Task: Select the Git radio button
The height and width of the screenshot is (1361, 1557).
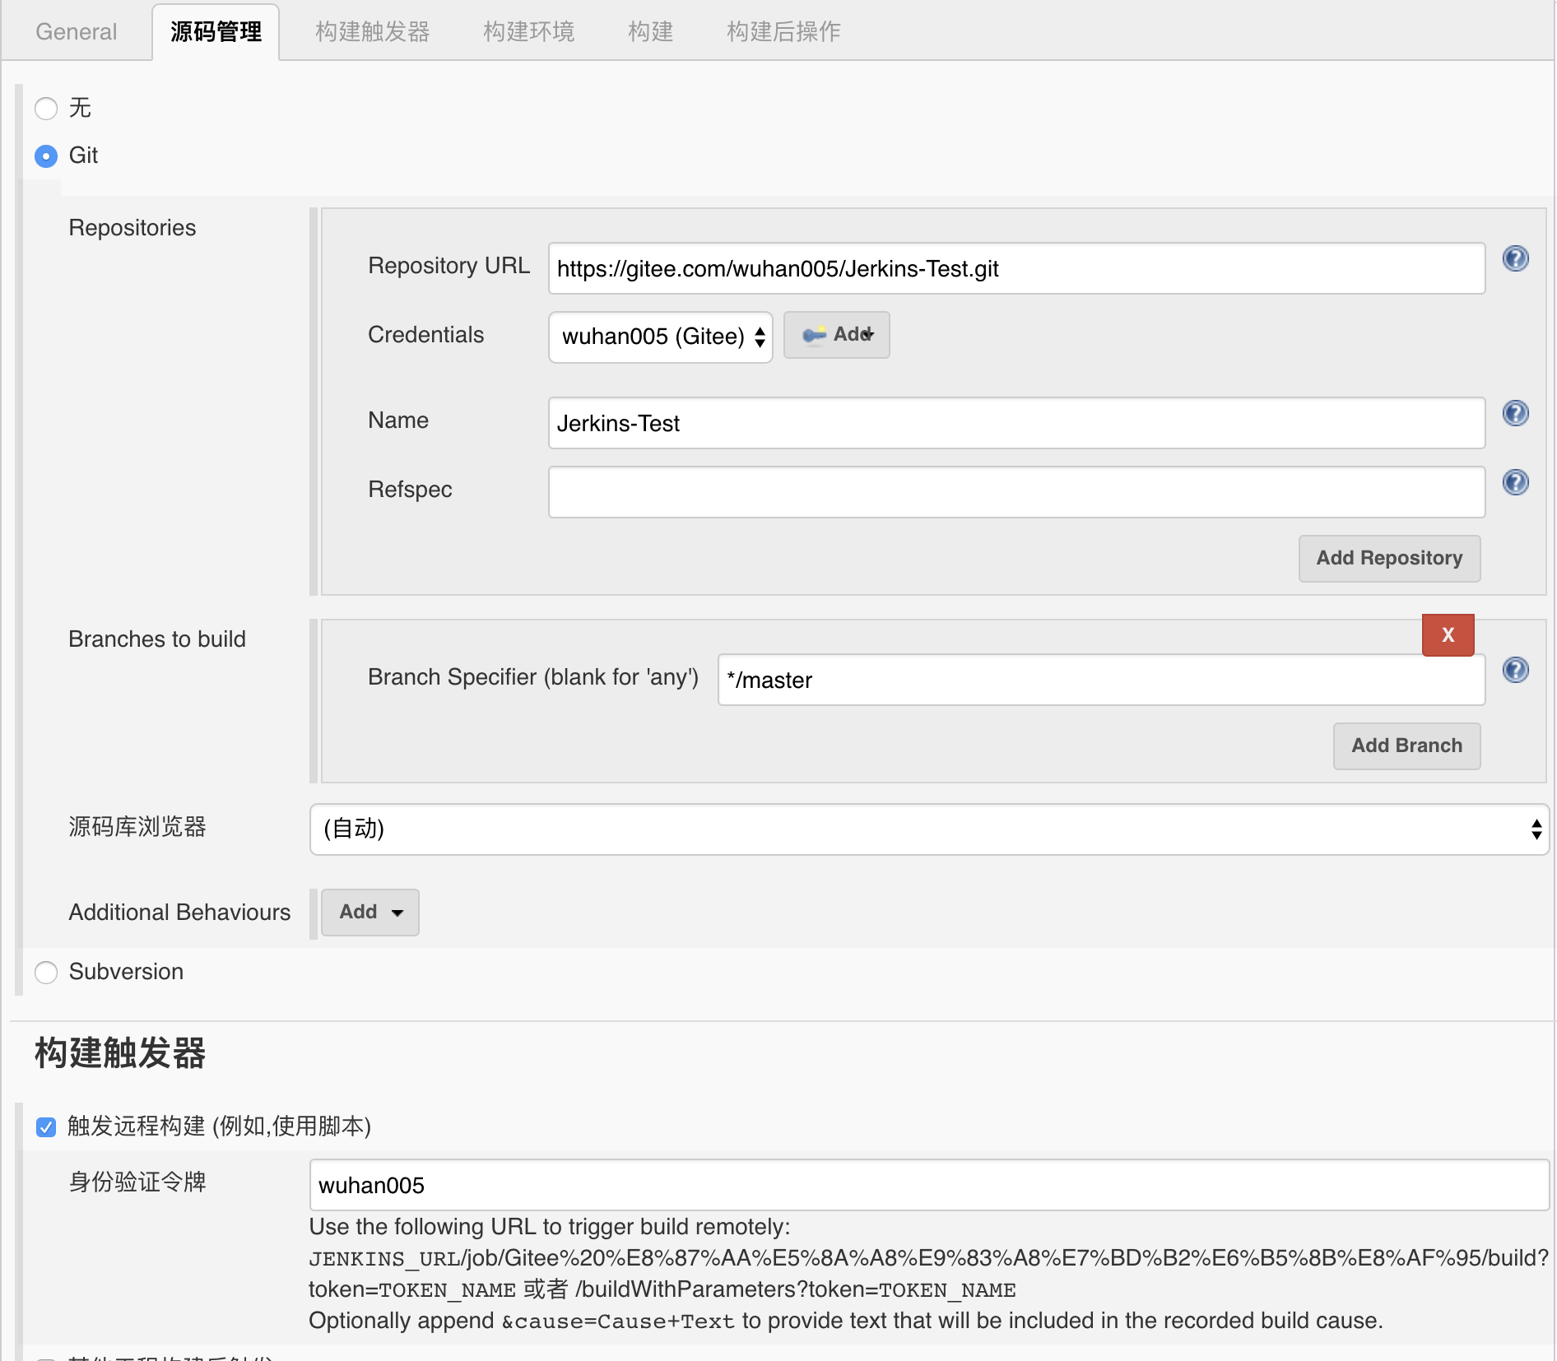Action: (46, 156)
